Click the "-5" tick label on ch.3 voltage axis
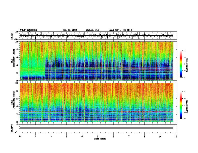Screen dimensions: 198x153 click(x=17, y=132)
